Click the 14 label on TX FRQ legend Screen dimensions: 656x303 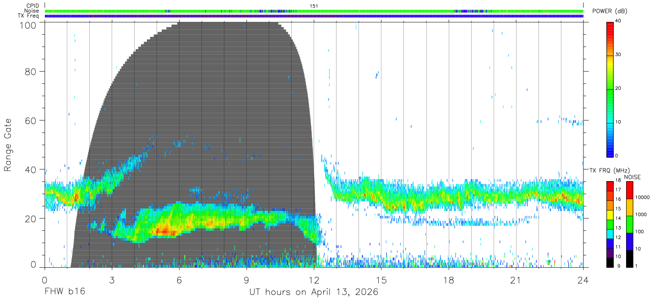618,219
